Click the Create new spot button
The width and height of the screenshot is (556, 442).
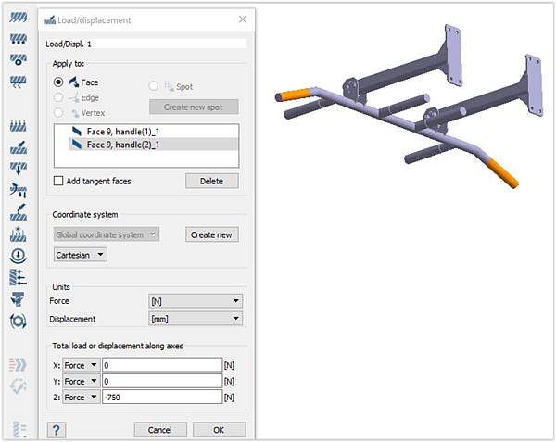(x=194, y=107)
